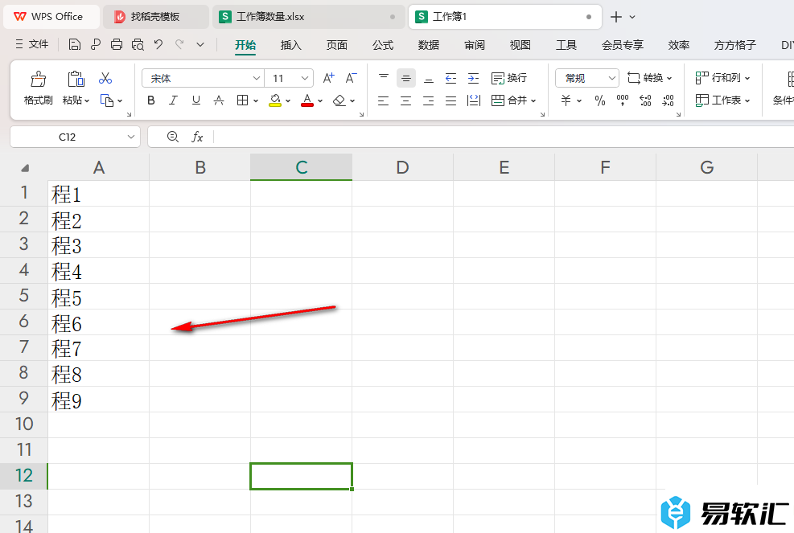Click the Distributed alignment icon
794x533 pixels.
[x=474, y=100]
